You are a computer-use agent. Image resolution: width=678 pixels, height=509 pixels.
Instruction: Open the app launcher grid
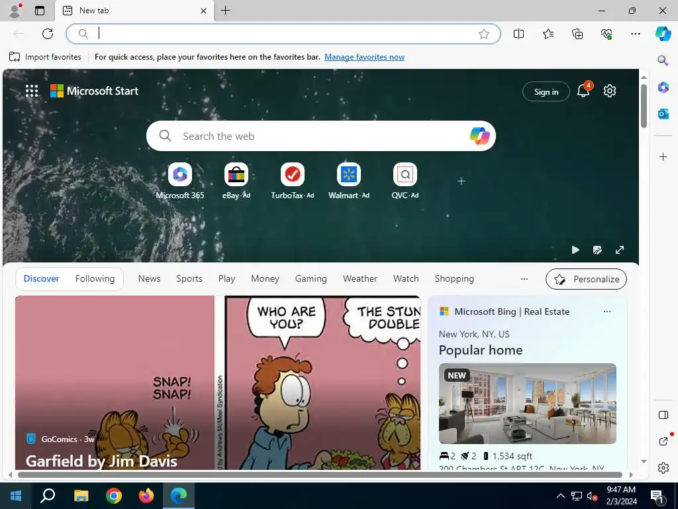click(32, 91)
